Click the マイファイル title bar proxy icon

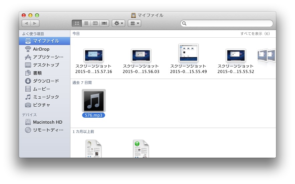(133, 15)
